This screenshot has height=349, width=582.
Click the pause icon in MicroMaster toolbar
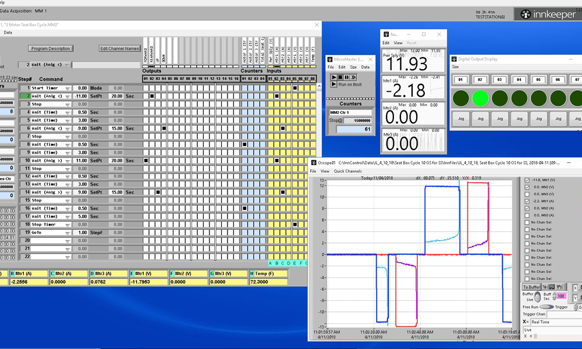click(347, 77)
